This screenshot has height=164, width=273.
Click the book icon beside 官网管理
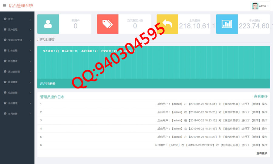(5, 114)
